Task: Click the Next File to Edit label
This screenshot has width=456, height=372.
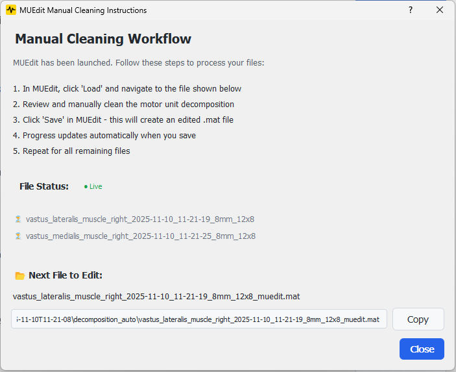Action: [66, 276]
